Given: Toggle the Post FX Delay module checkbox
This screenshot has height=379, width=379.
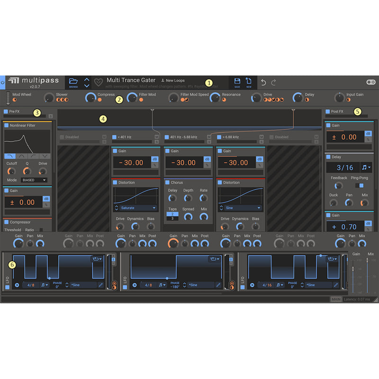Looking at the screenshot, I should (x=328, y=157).
